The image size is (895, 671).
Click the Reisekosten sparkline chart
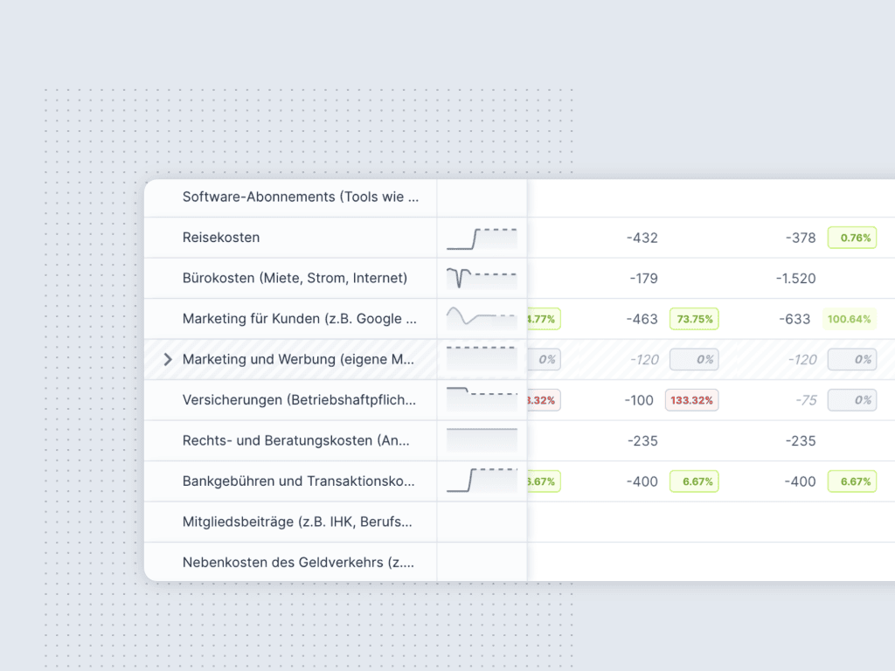482,238
